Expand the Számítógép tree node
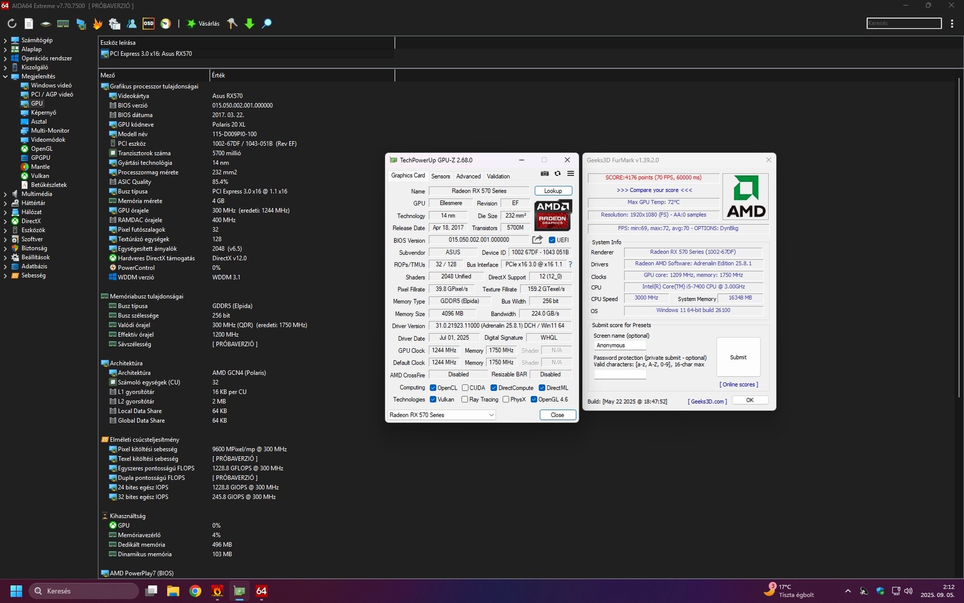The height and width of the screenshot is (603, 964). (5, 40)
